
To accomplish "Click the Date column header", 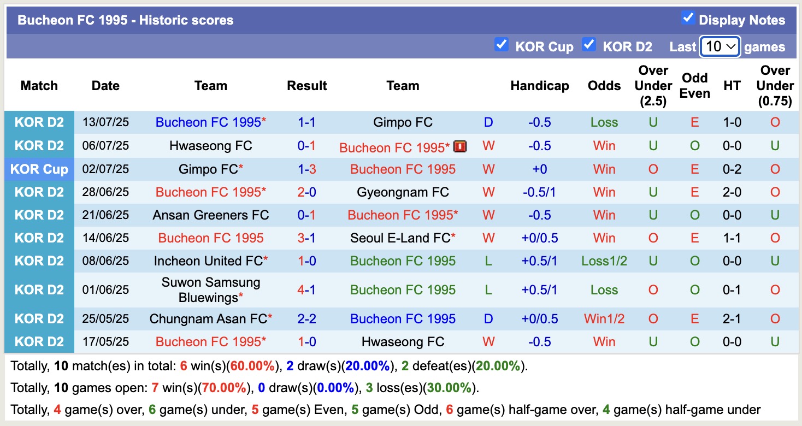I will click(x=105, y=86).
